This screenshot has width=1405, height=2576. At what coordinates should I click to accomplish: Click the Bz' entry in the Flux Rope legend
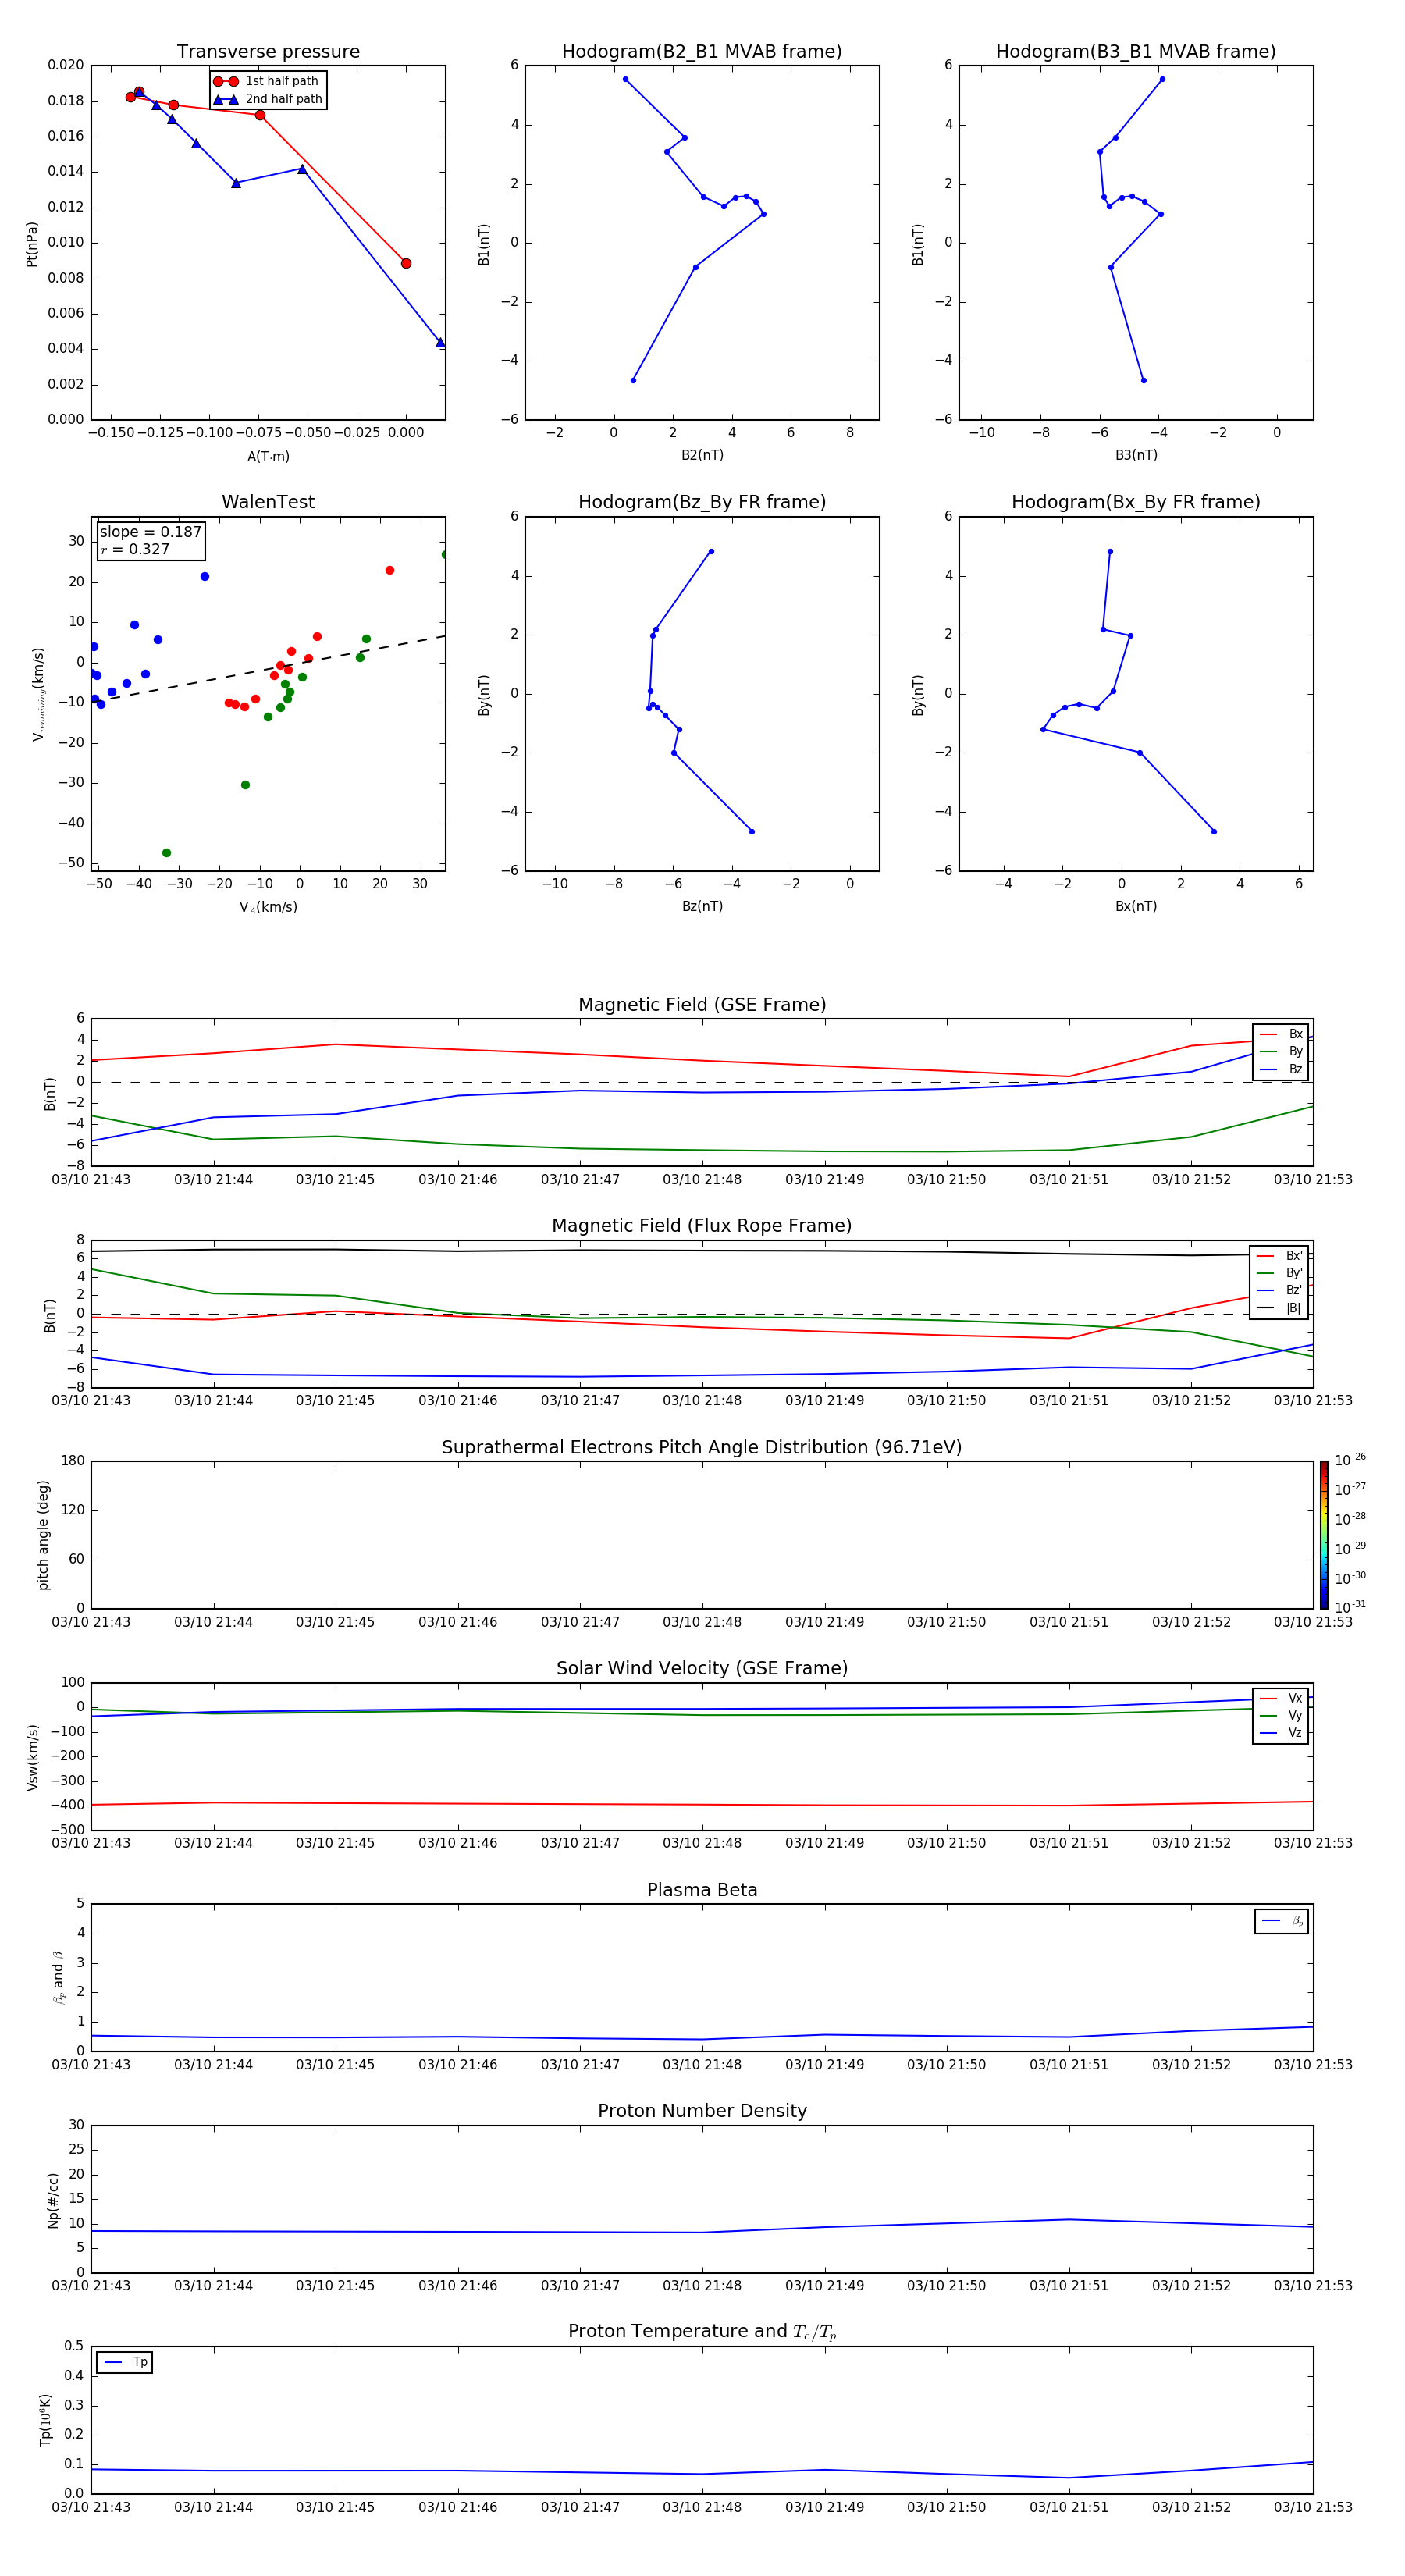[x=1280, y=1291]
